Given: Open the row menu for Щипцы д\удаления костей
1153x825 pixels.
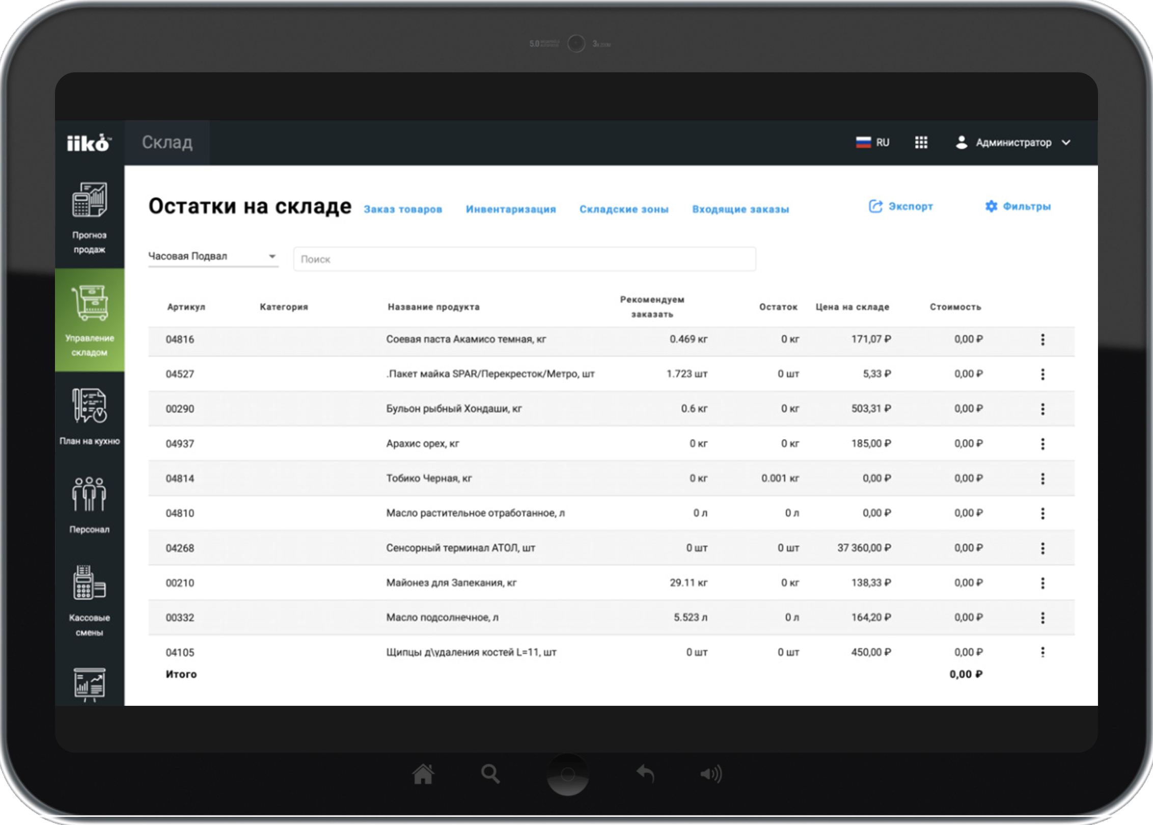Looking at the screenshot, I should (x=1042, y=652).
